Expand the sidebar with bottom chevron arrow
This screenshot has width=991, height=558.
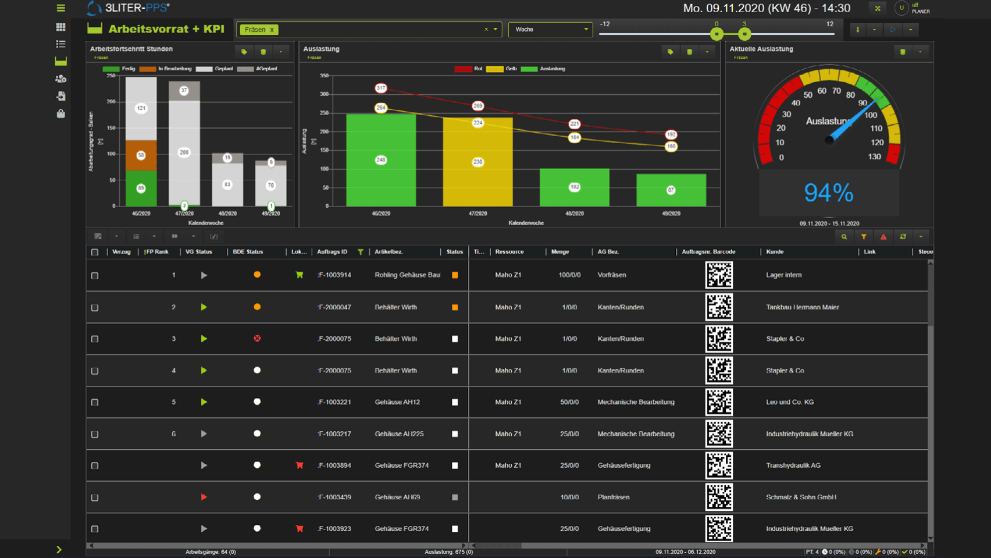pyautogui.click(x=59, y=549)
